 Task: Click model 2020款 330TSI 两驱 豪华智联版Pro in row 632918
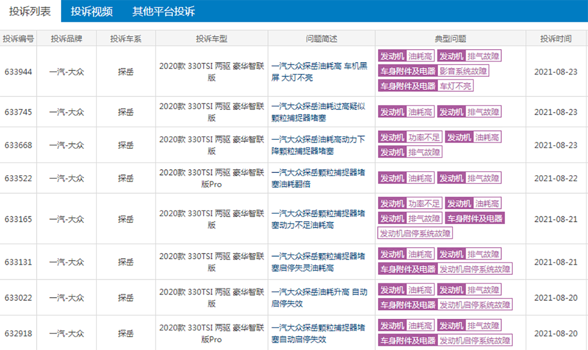(x=212, y=333)
